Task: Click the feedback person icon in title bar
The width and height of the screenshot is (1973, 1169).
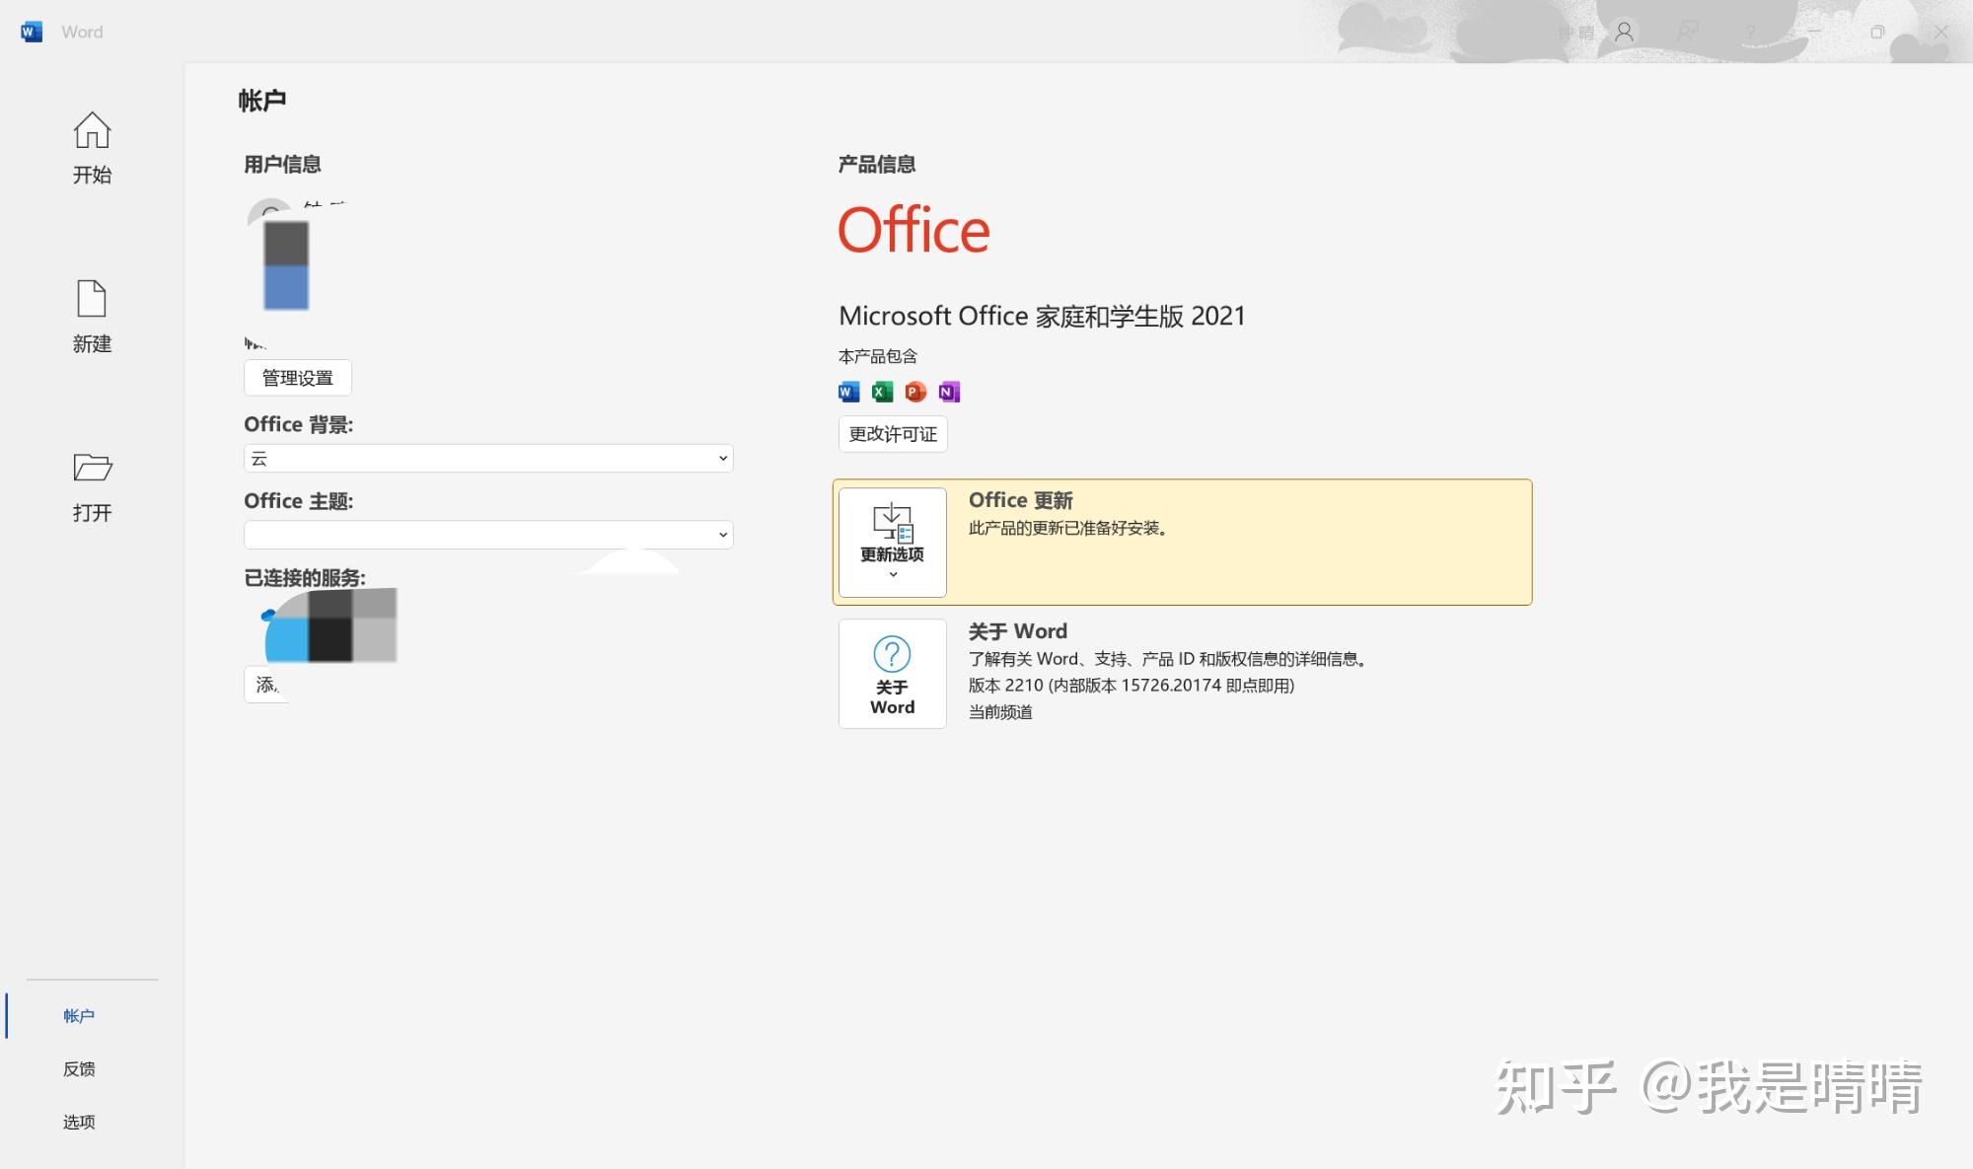Action: click(1688, 32)
